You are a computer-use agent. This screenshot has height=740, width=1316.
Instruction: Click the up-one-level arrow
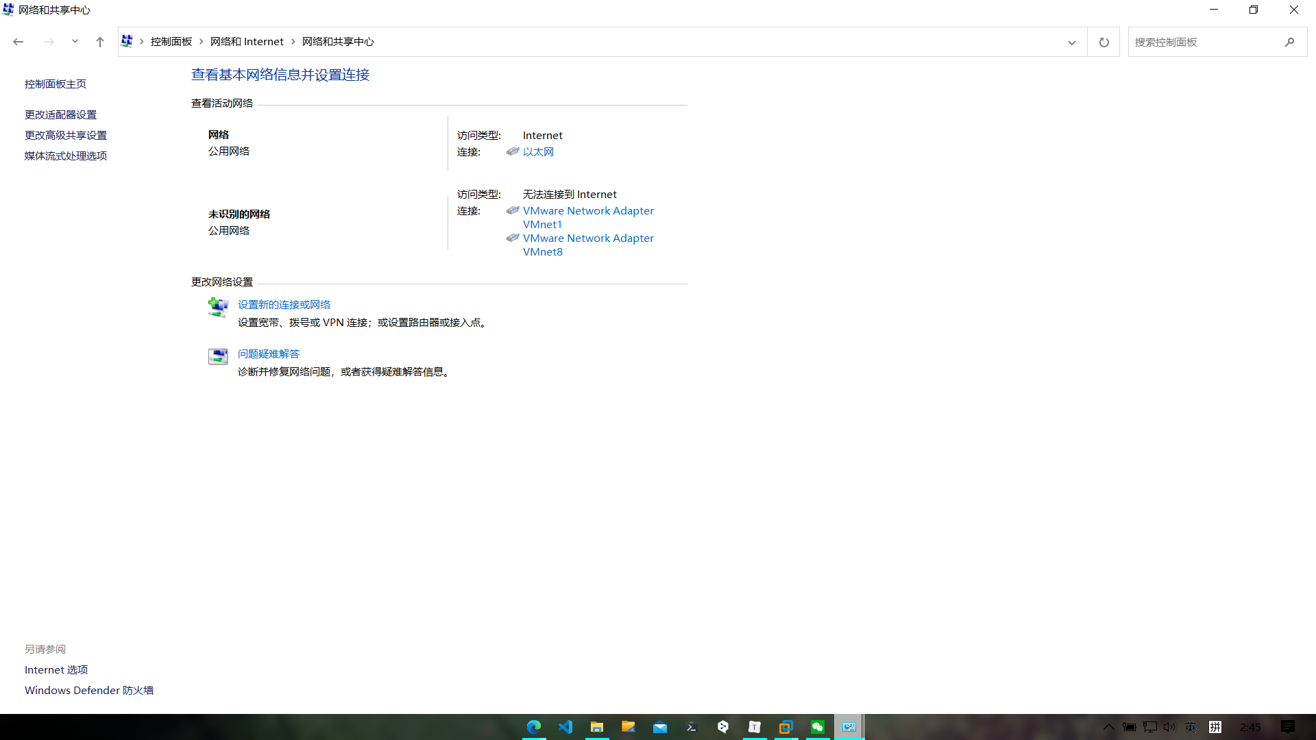[x=100, y=42]
